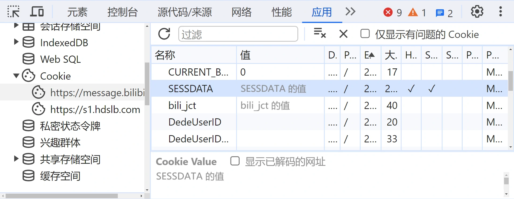The width and height of the screenshot is (514, 199).
Task: Open the hidden panels chevron menu
Action: pyautogui.click(x=350, y=11)
